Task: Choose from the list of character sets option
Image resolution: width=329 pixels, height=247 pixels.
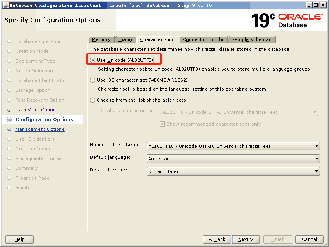Action: pyautogui.click(x=92, y=100)
